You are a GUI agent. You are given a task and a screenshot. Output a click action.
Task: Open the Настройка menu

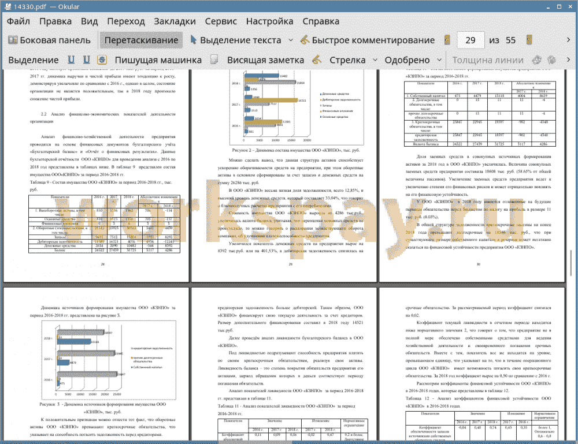(269, 21)
